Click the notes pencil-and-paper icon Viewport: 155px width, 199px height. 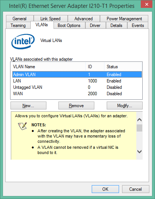click(x=22, y=126)
